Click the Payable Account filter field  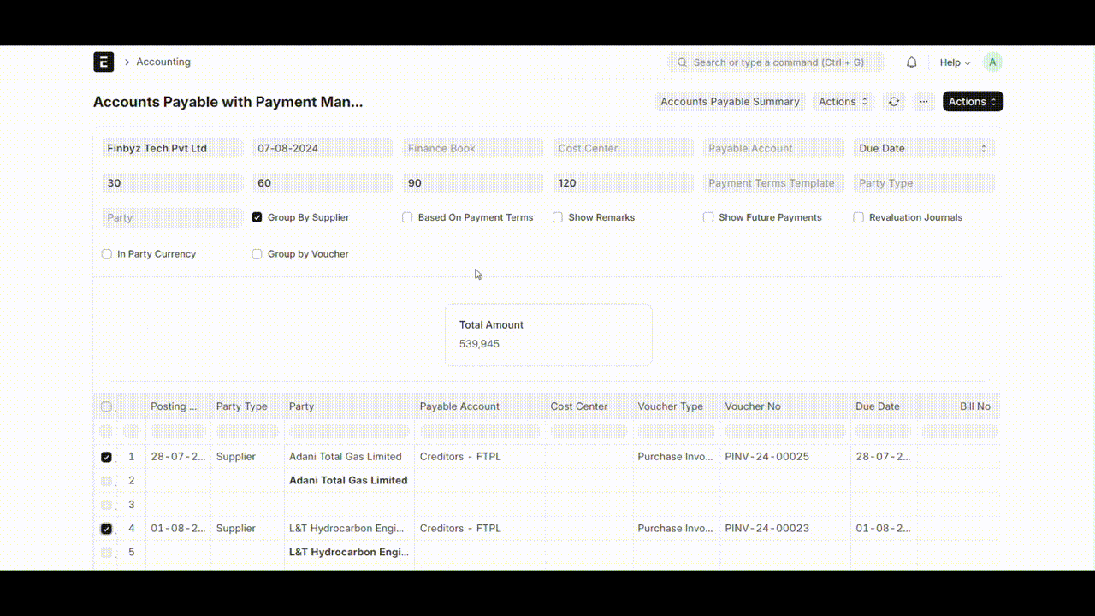click(774, 148)
